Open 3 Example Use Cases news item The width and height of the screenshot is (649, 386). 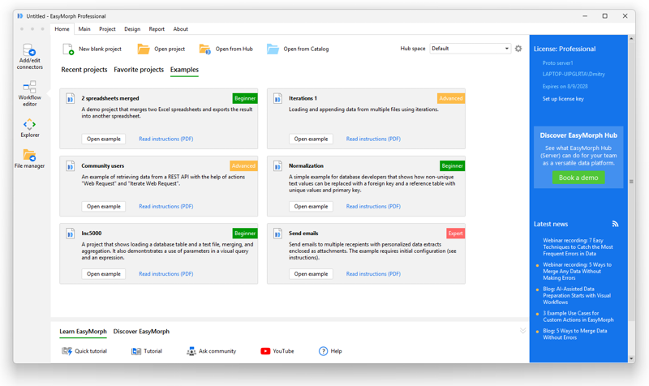[578, 316]
